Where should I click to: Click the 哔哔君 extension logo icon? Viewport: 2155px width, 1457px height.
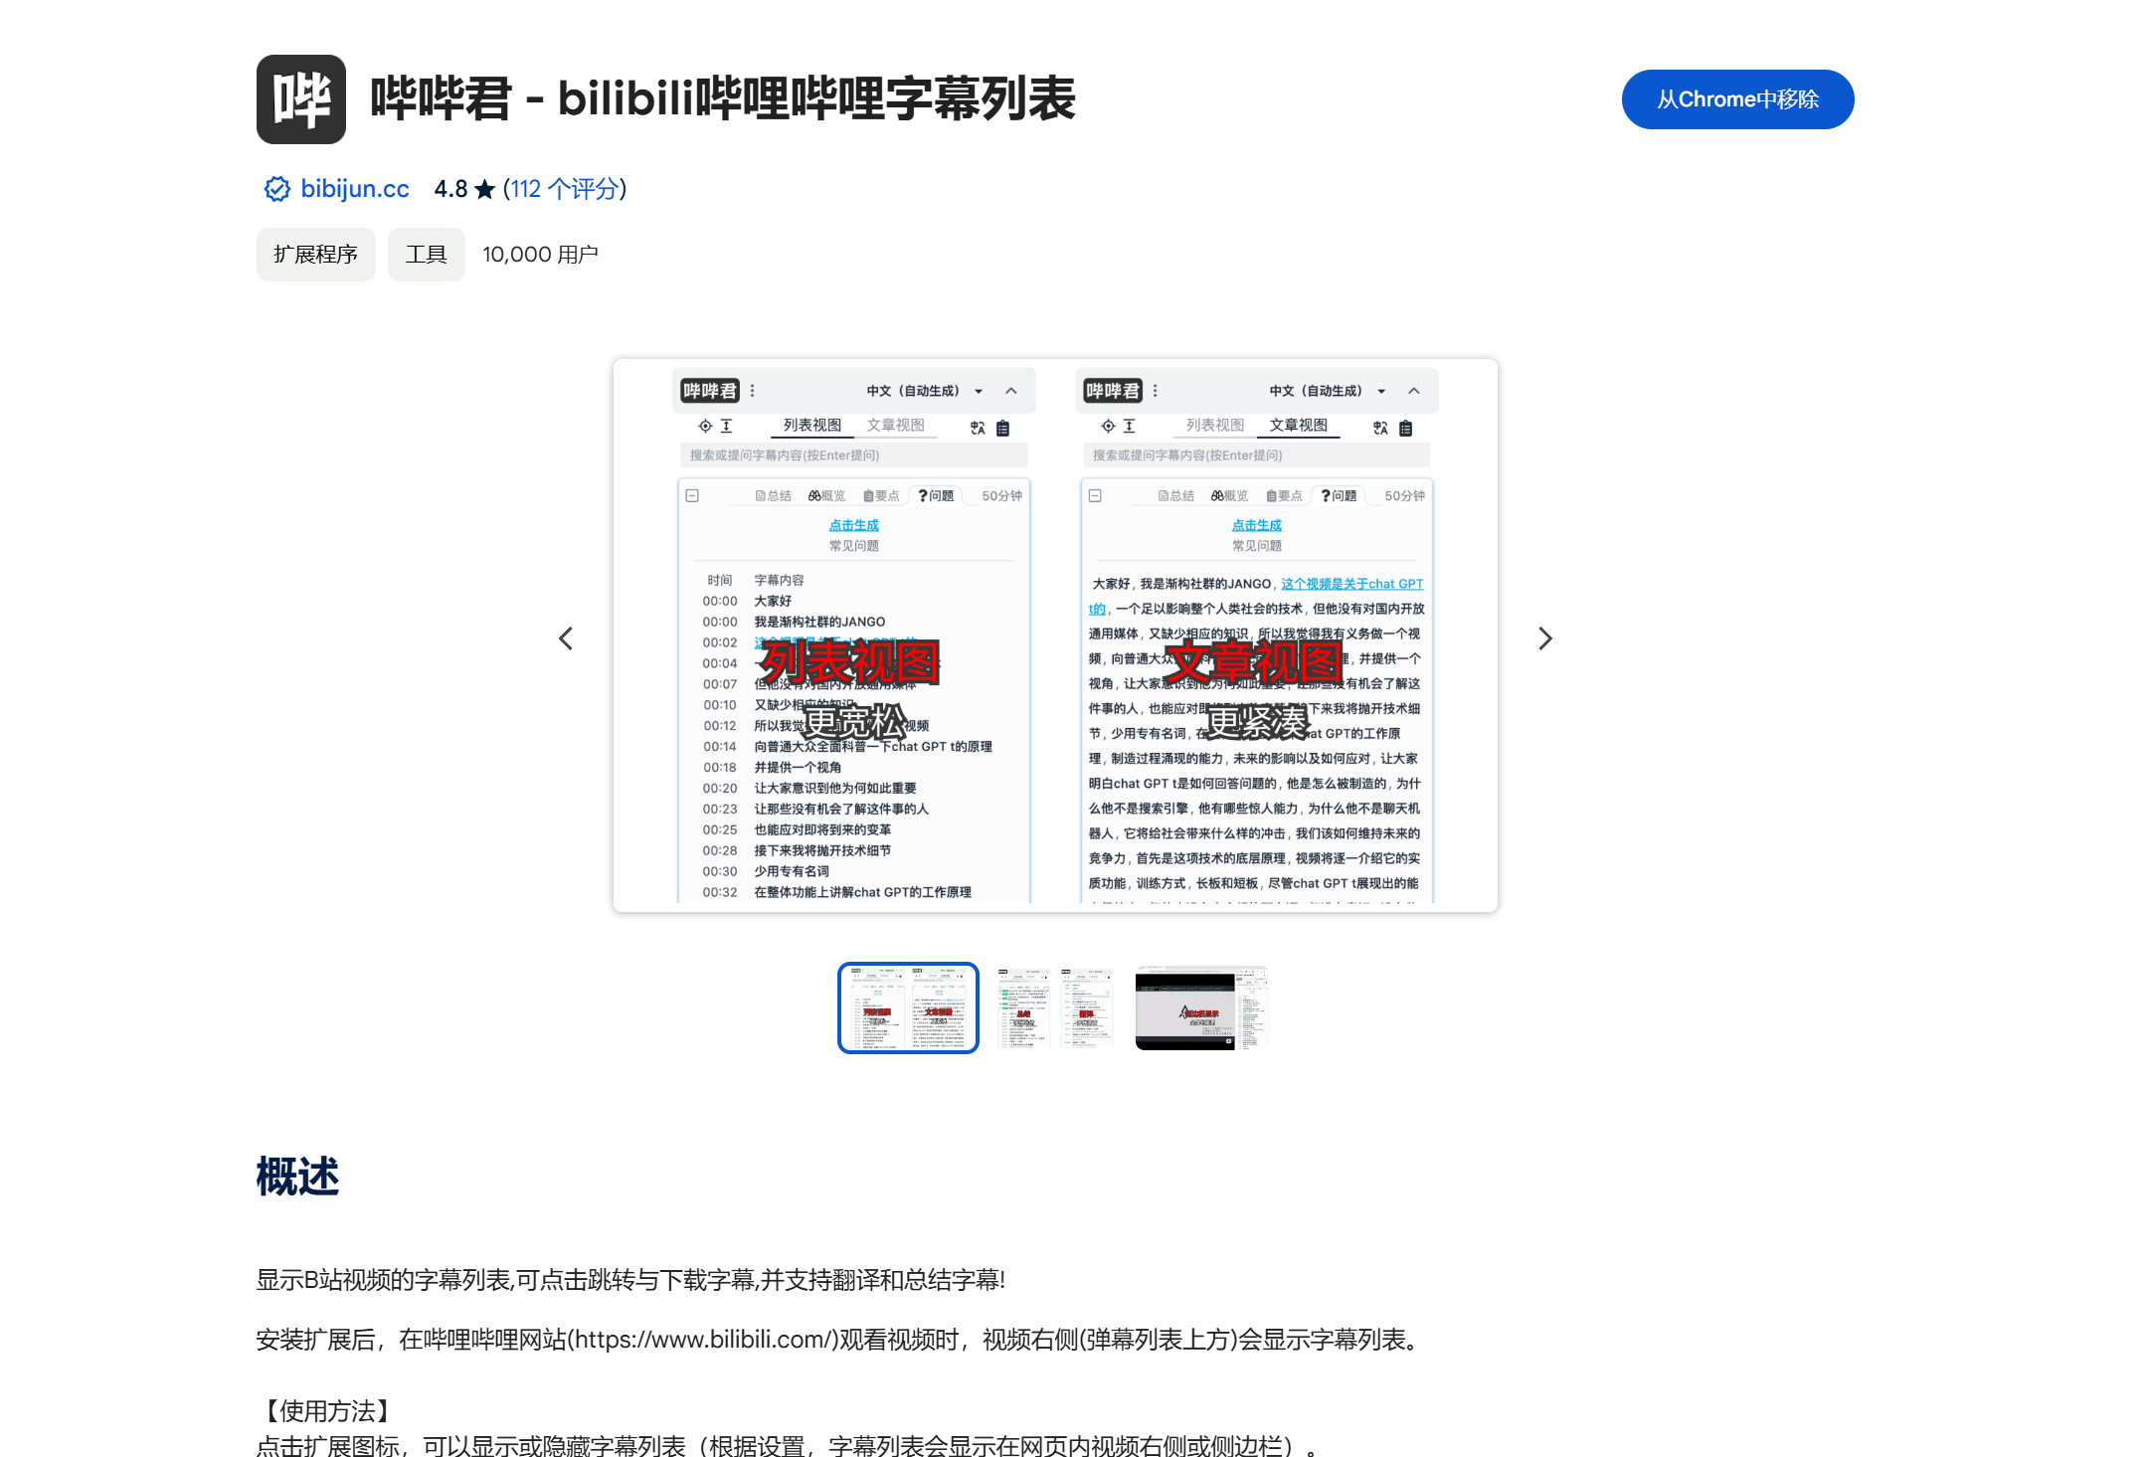[x=300, y=99]
